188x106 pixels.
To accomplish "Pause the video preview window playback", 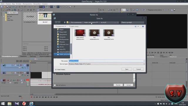I will click(158, 52).
